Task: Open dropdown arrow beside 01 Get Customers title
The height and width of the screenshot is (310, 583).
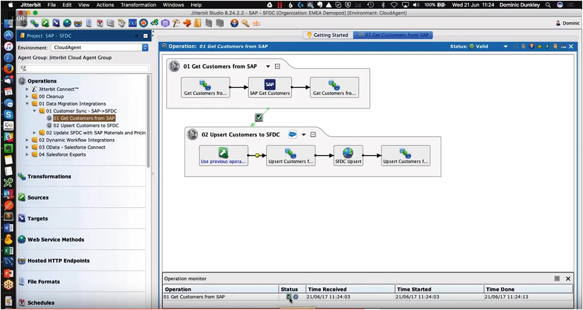Action: click(x=268, y=67)
